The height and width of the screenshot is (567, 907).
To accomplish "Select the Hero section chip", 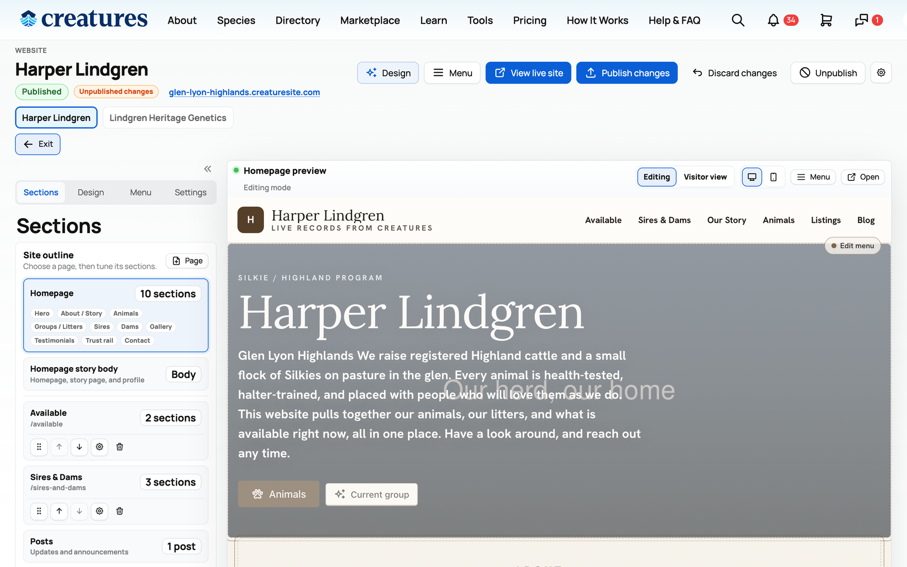I will 42,313.
